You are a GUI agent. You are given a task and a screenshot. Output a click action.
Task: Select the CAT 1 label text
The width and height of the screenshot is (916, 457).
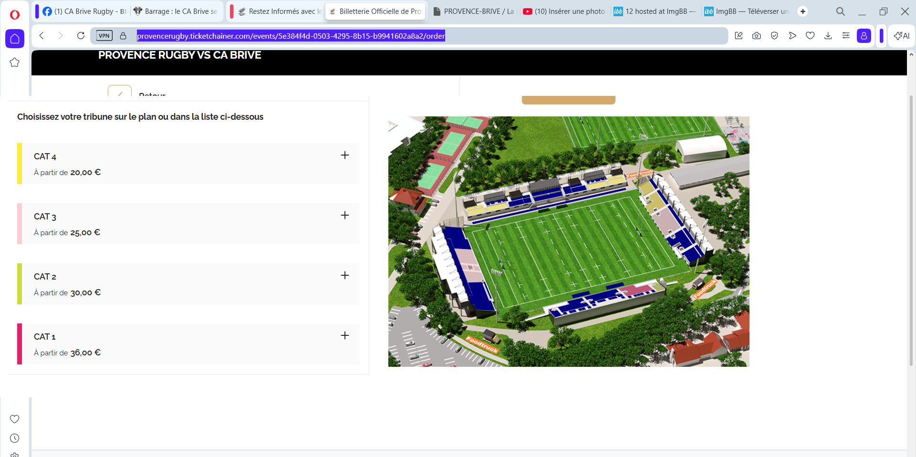click(x=45, y=337)
